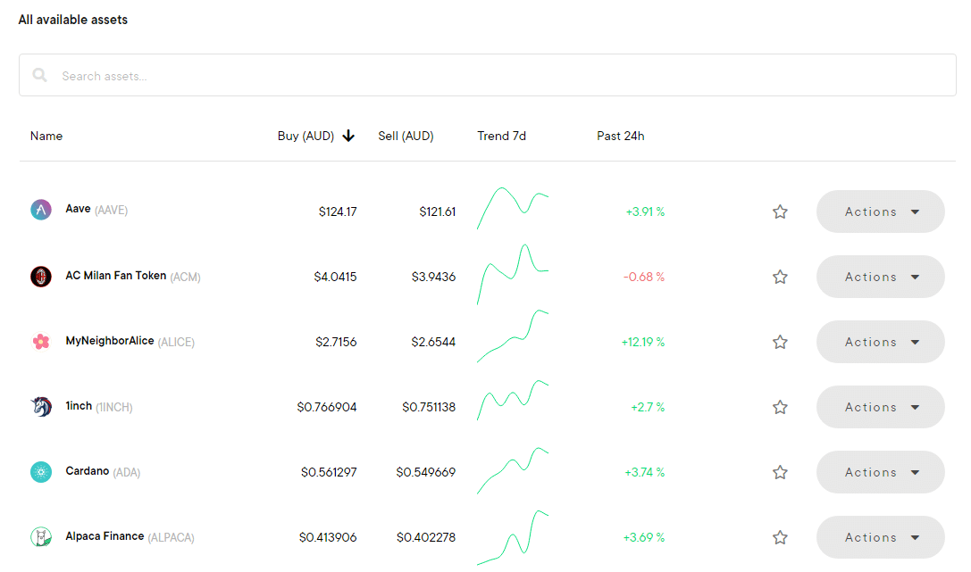Click the MyNeighborAlice flower logo icon

[x=41, y=342]
